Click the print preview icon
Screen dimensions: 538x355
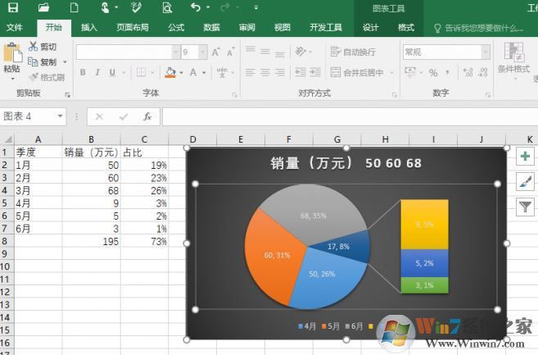click(x=167, y=7)
